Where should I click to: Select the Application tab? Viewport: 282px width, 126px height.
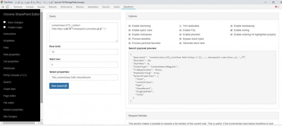[x=93, y=7]
